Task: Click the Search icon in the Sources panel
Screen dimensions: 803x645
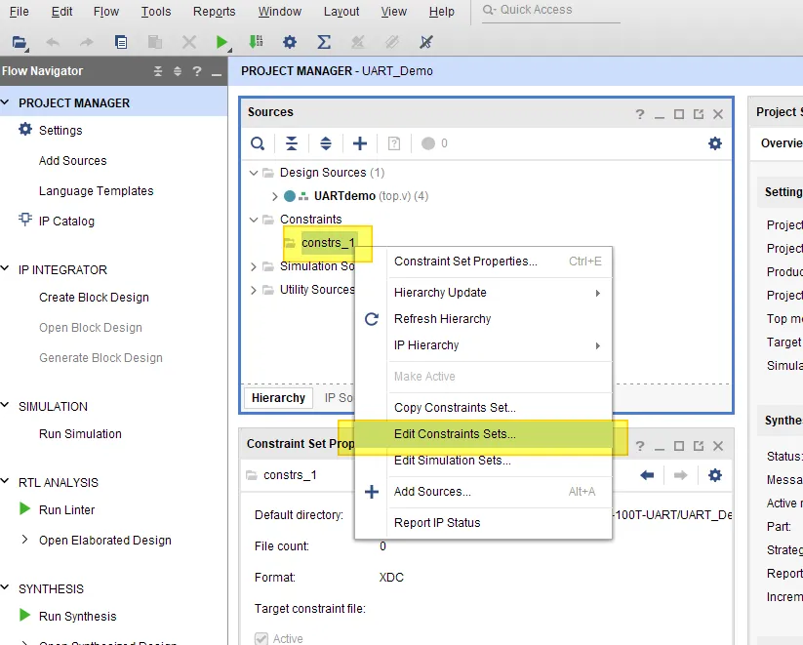Action: pyautogui.click(x=258, y=143)
